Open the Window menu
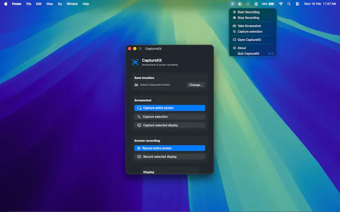This screenshot has height=212, width=340. click(x=72, y=4)
